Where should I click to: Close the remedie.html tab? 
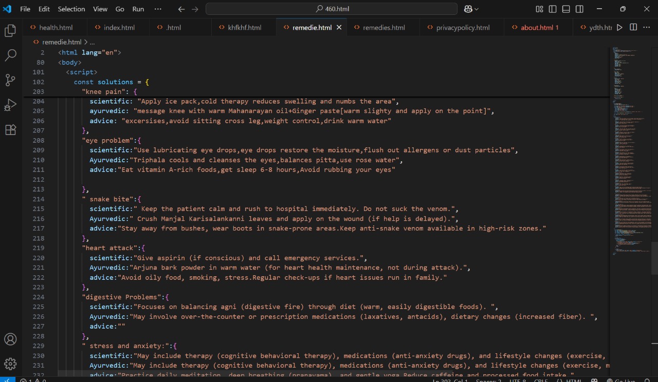click(x=339, y=28)
